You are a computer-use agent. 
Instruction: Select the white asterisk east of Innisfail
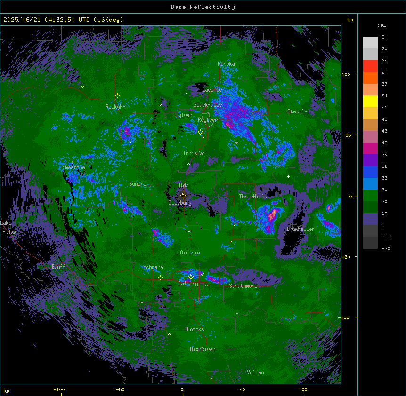click(236, 143)
